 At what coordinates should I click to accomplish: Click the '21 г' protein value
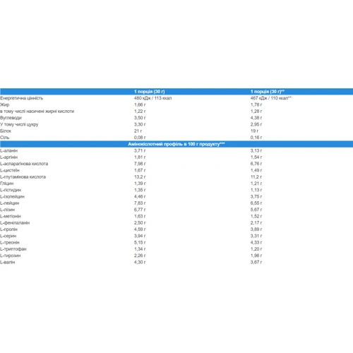click(x=138, y=131)
